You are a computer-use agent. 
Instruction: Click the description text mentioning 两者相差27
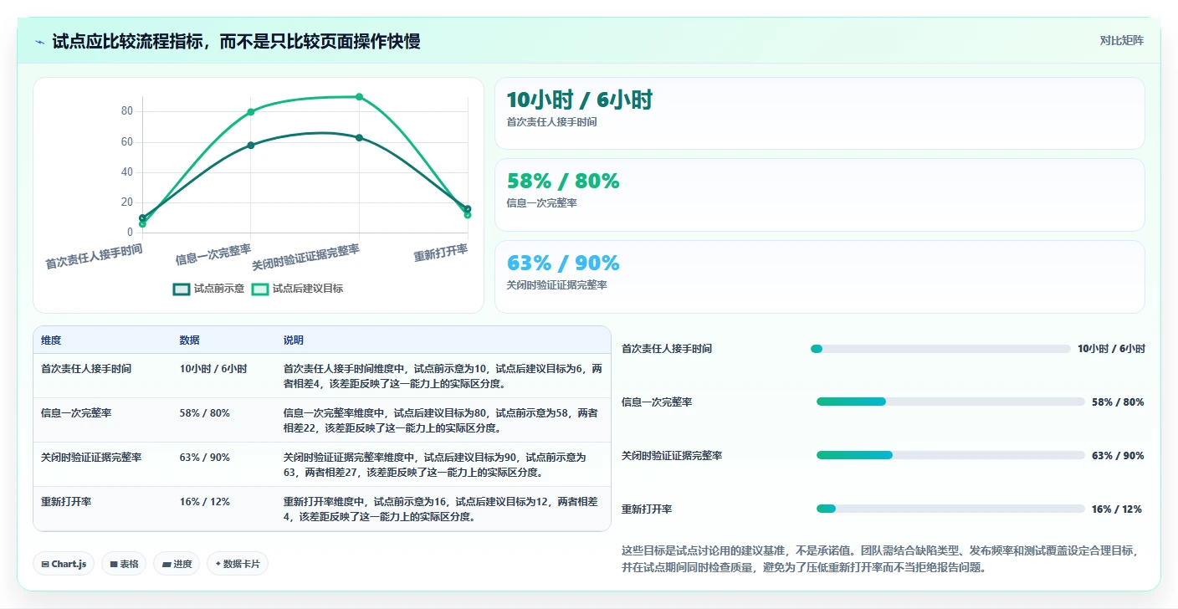point(435,465)
